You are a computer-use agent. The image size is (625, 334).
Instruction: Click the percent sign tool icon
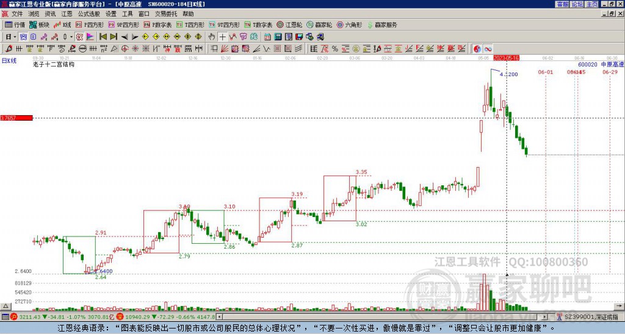click(x=335, y=49)
